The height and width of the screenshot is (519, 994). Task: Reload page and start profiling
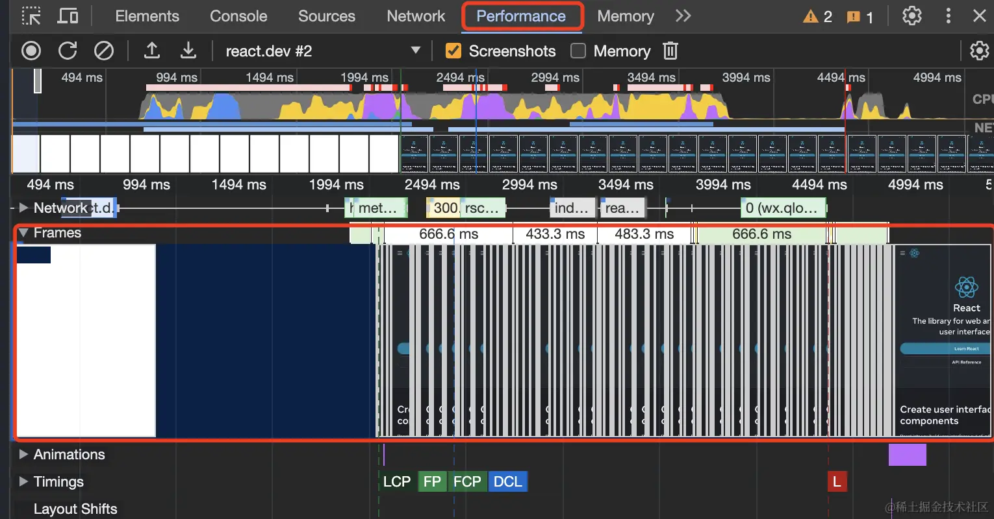coord(68,51)
